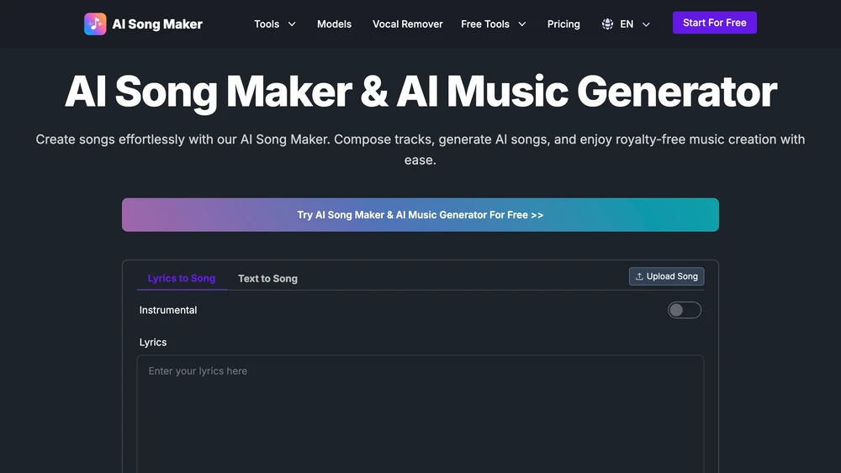
Task: Click the Instrumental label text
Action: [168, 310]
